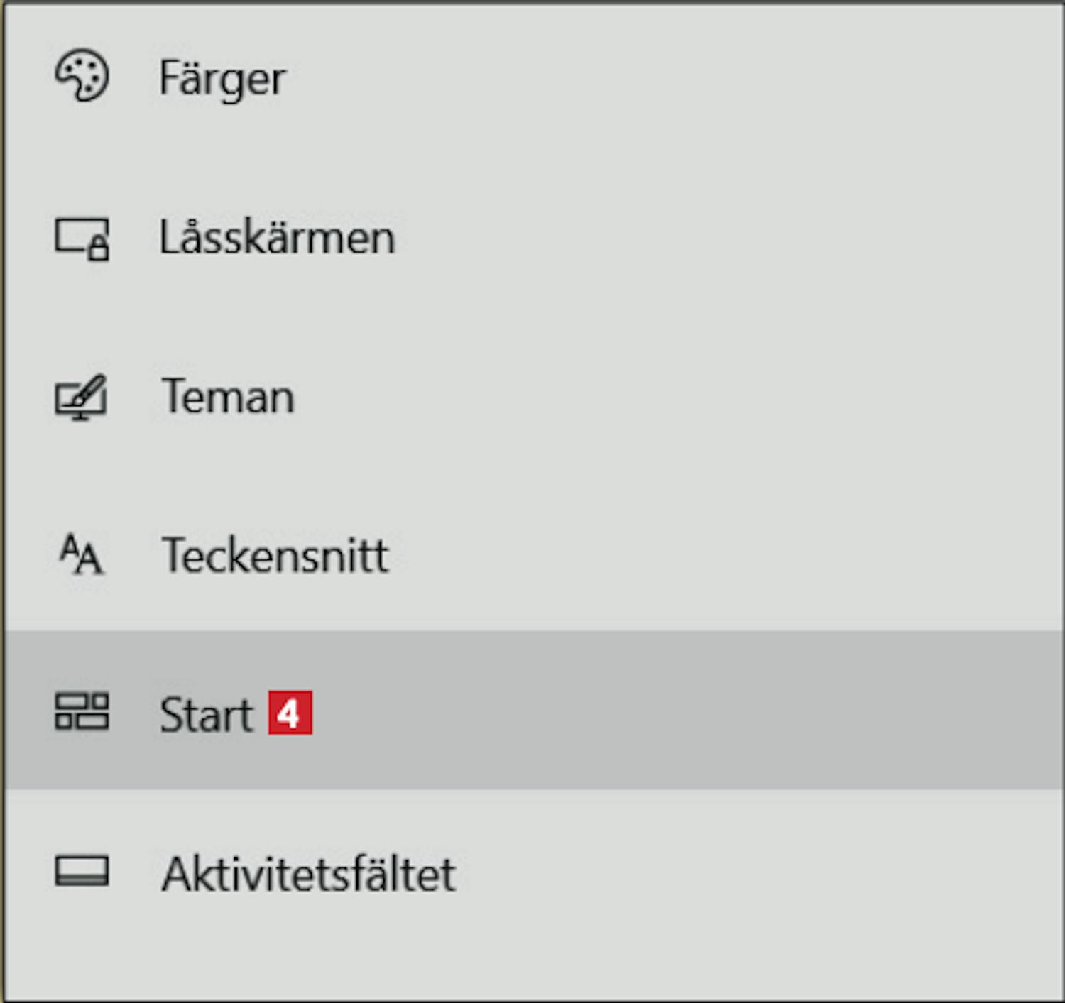Click the monitor-with-padlock lock screen icon

(x=82, y=238)
